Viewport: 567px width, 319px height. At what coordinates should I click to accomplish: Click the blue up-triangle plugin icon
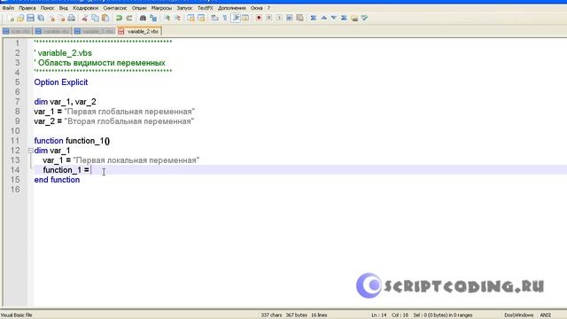click(323, 18)
